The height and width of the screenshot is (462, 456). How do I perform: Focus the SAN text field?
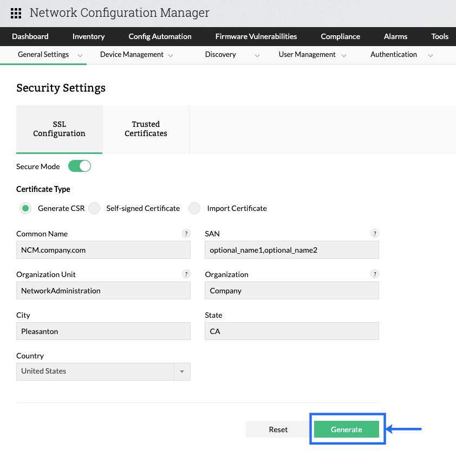(x=292, y=250)
